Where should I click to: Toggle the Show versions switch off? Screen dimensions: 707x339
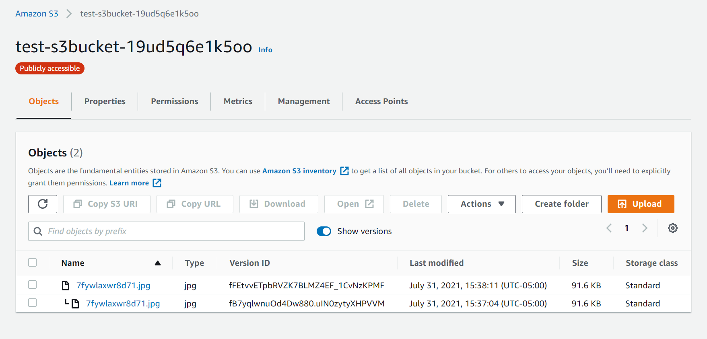tap(324, 231)
